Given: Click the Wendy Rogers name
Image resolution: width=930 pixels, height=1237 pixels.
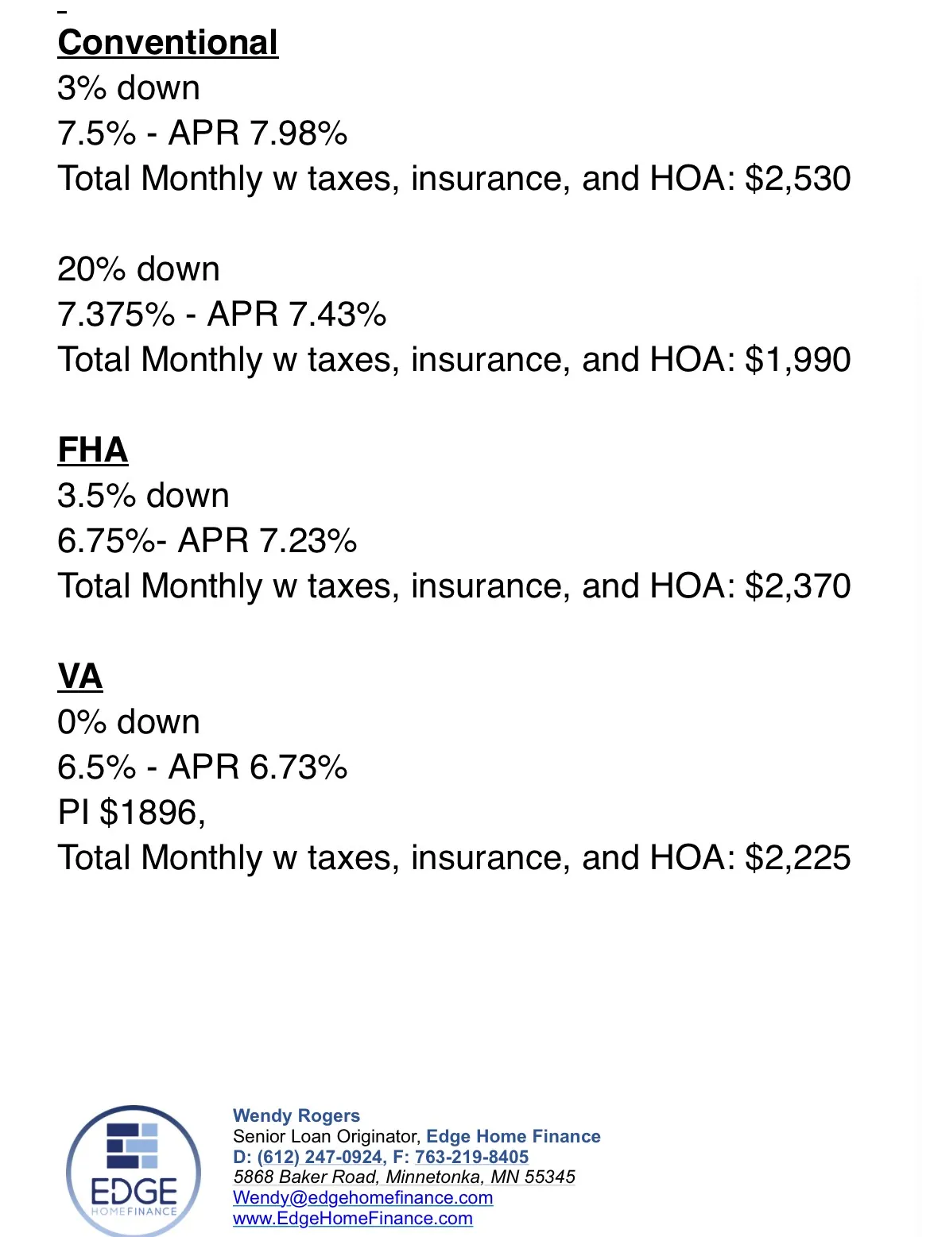Looking at the screenshot, I should (x=296, y=1115).
